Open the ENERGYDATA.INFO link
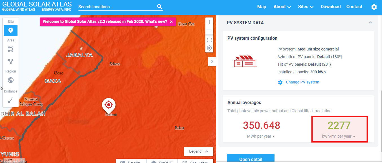The width and height of the screenshot is (382, 163). click(56, 10)
